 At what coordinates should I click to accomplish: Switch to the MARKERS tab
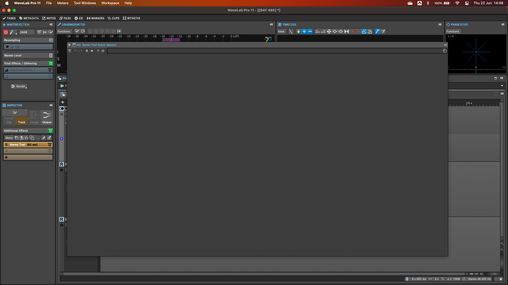click(x=96, y=18)
